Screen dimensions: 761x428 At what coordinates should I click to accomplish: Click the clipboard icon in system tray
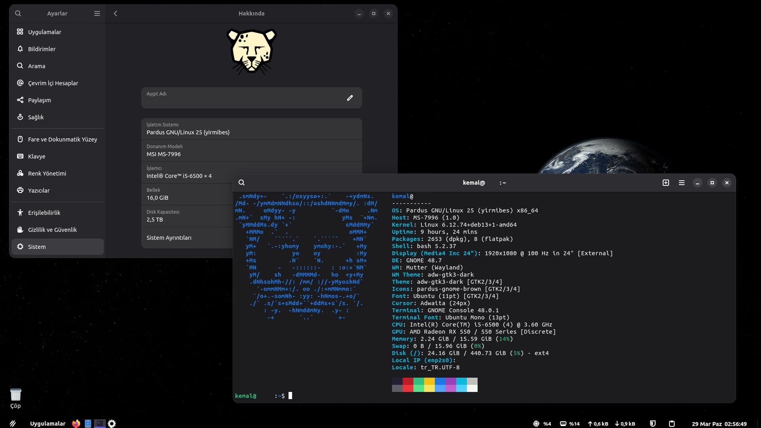coord(671,424)
